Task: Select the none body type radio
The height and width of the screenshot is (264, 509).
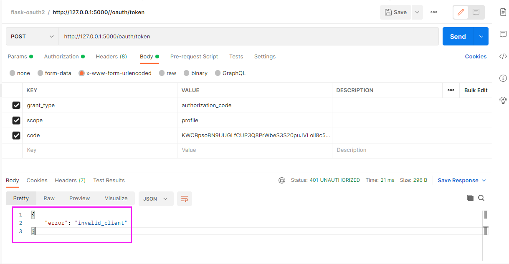Action: click(x=13, y=73)
